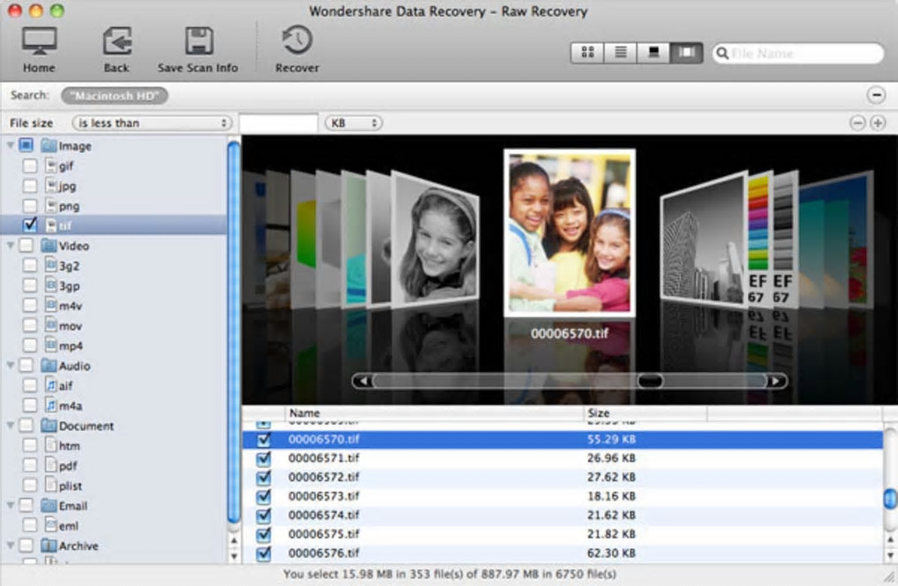Select the cover flow view button
The height and width of the screenshot is (586, 898).
pos(687,53)
